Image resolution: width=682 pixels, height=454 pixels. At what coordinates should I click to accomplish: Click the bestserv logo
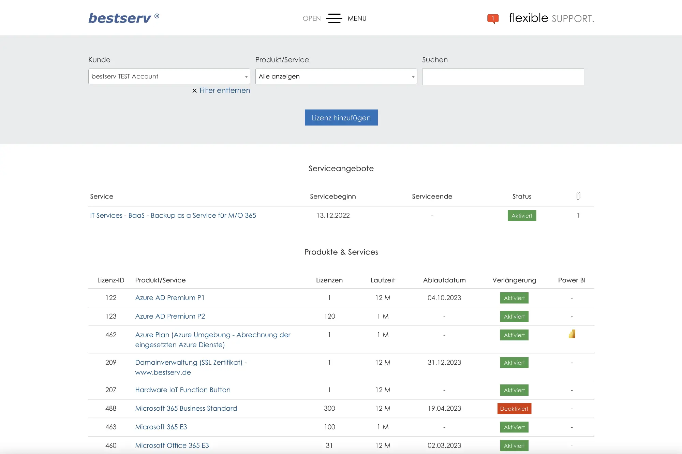tap(124, 18)
